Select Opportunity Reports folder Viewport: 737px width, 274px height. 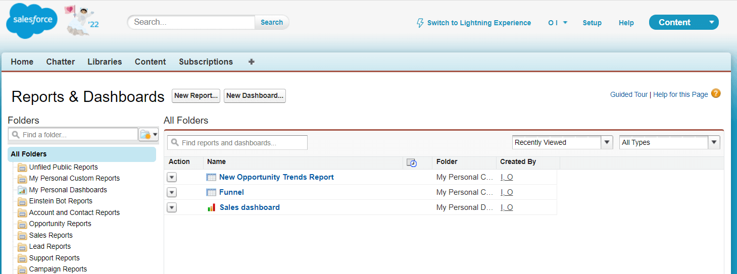click(x=60, y=224)
